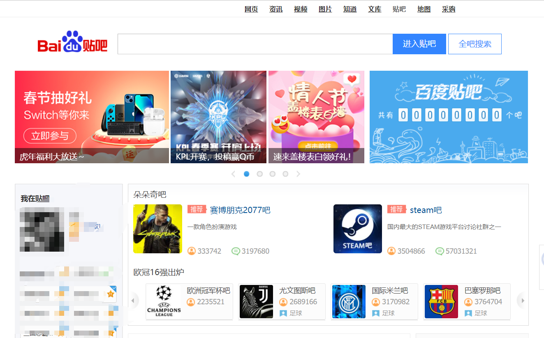The height and width of the screenshot is (338, 544).
Task: Go to 视频 in top navigation
Action: point(301,9)
